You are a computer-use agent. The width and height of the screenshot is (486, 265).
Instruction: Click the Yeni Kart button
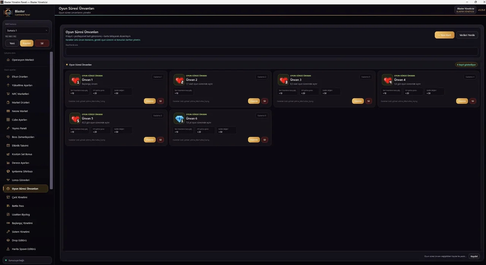(445, 35)
